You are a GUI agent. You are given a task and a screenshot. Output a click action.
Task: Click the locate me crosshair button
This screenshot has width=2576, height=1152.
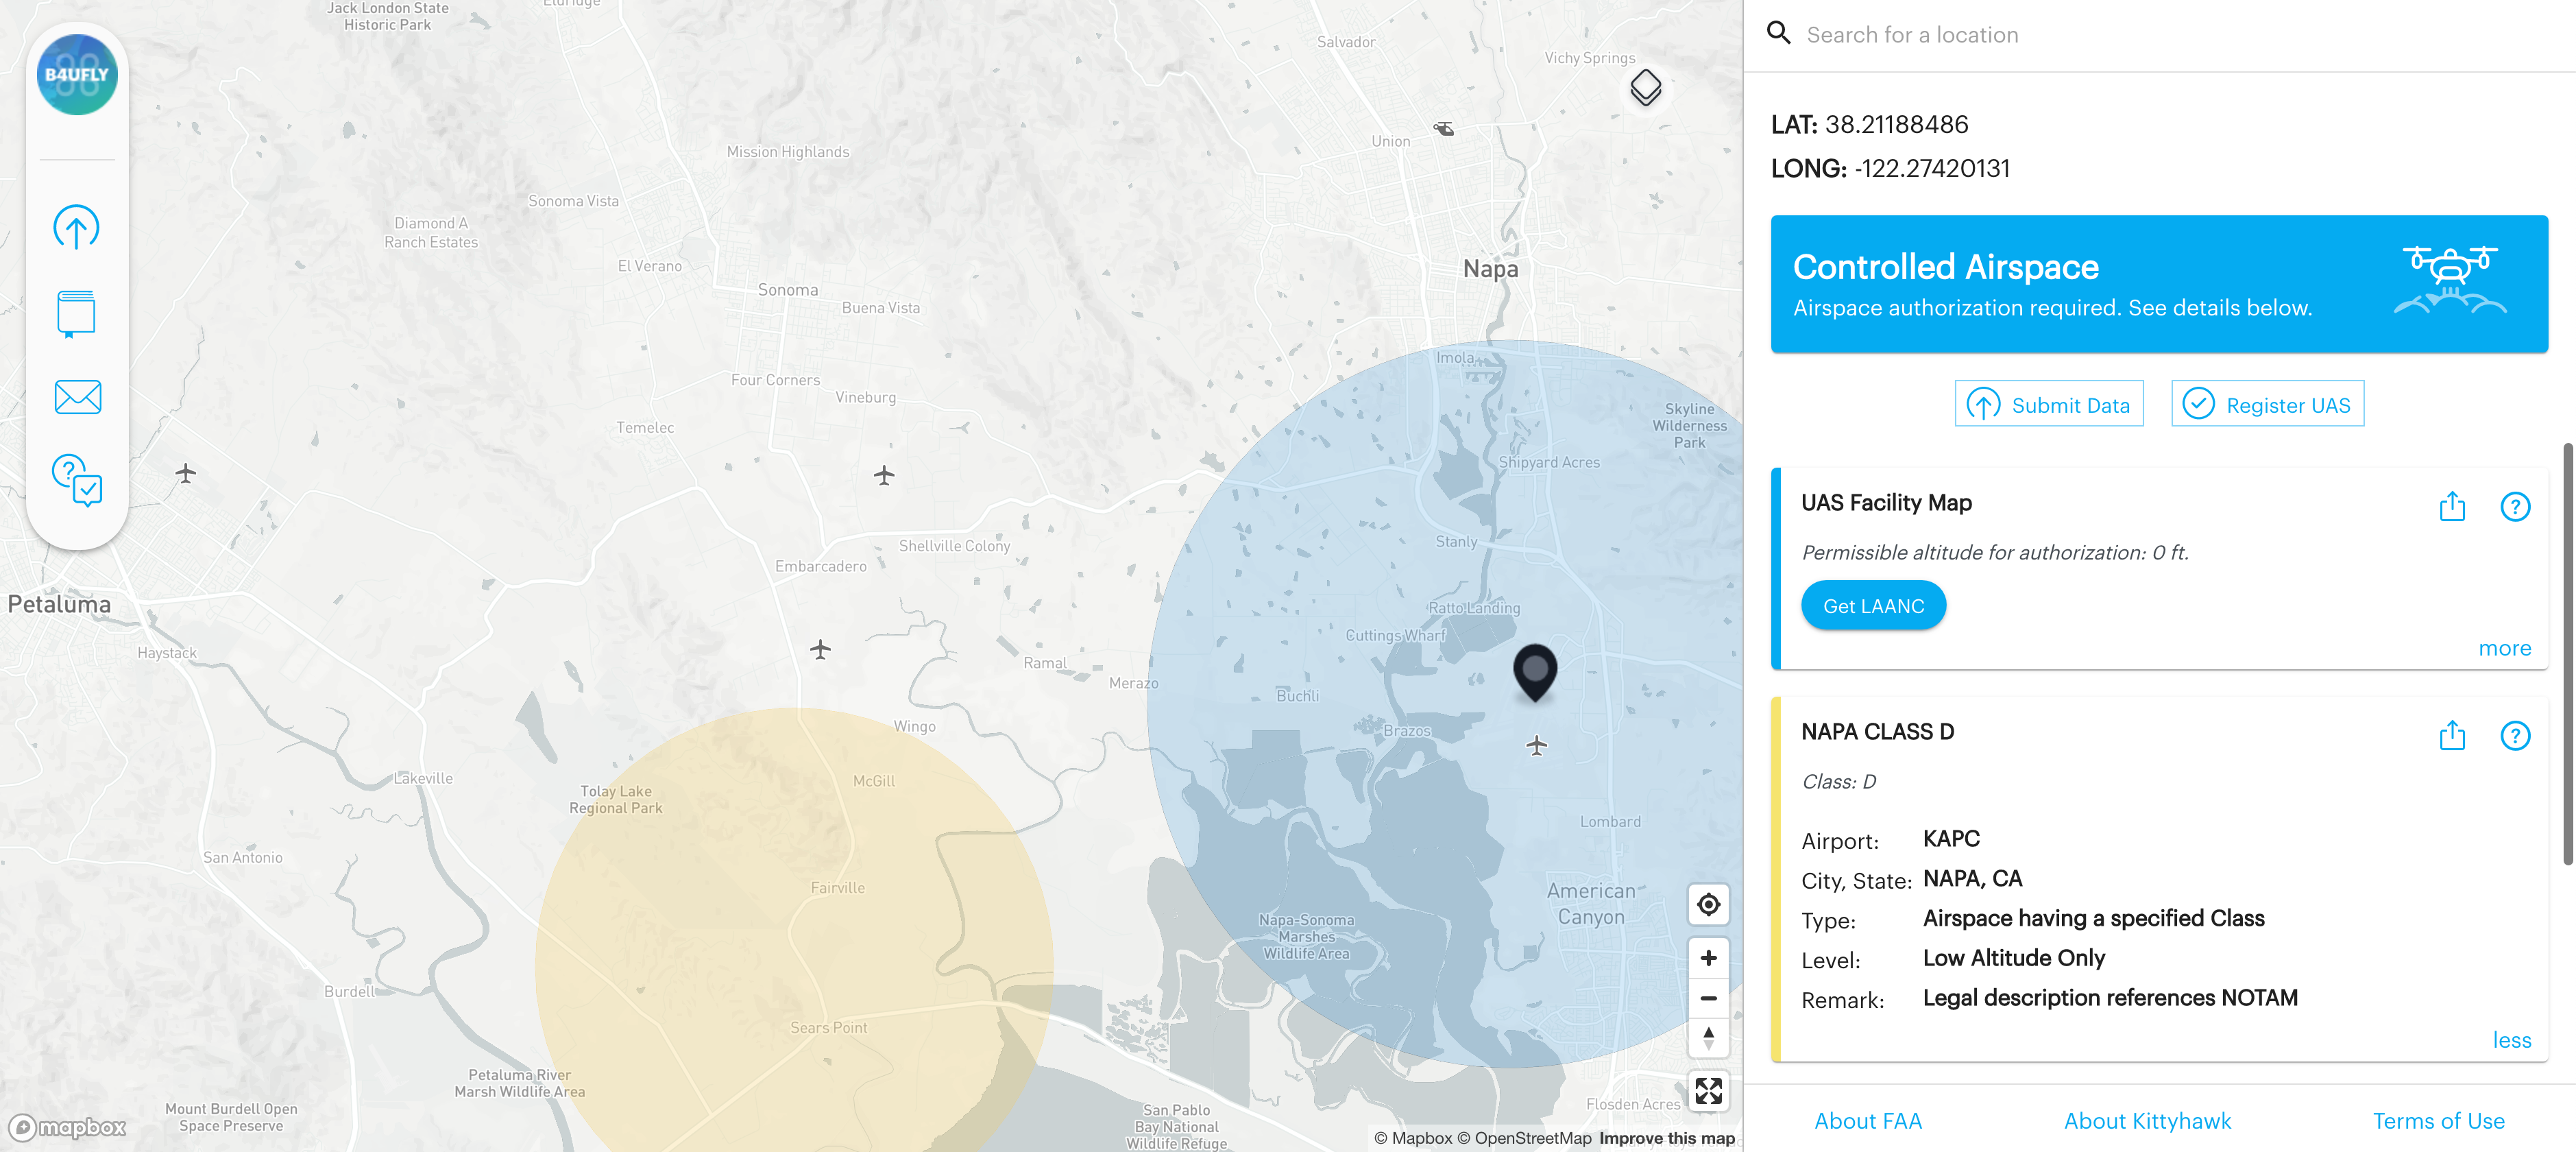point(1708,904)
